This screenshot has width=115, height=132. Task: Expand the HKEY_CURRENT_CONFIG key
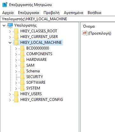tap(10, 100)
